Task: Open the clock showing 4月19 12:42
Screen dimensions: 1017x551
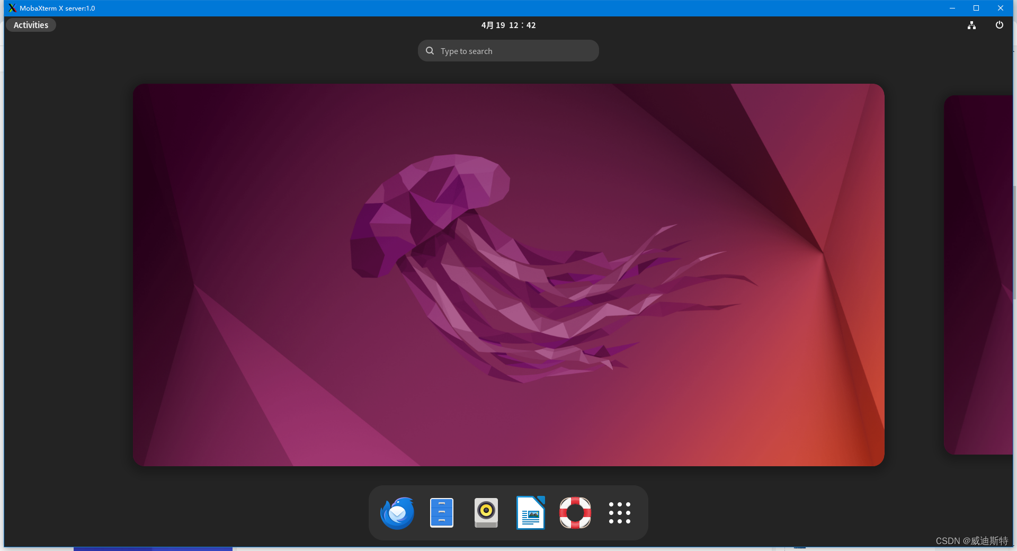Action: coord(508,25)
